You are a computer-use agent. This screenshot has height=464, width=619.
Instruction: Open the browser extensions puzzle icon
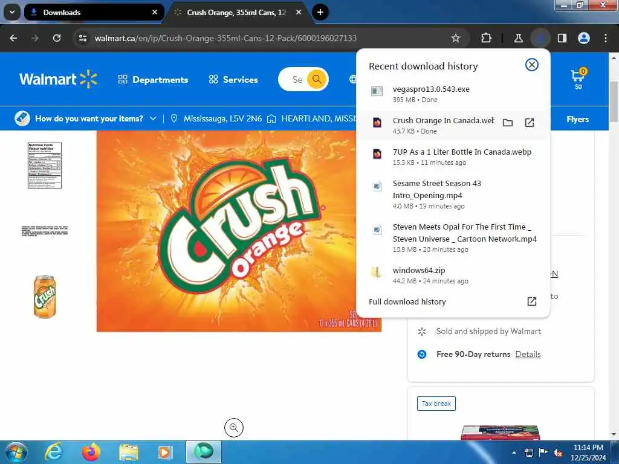pos(487,38)
